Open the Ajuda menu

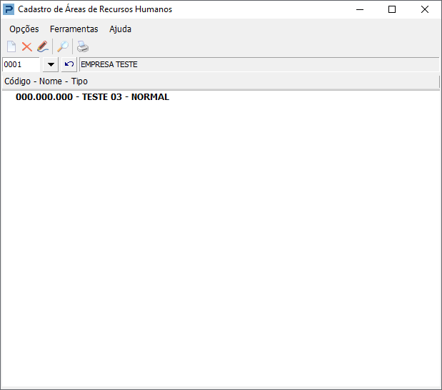point(121,29)
